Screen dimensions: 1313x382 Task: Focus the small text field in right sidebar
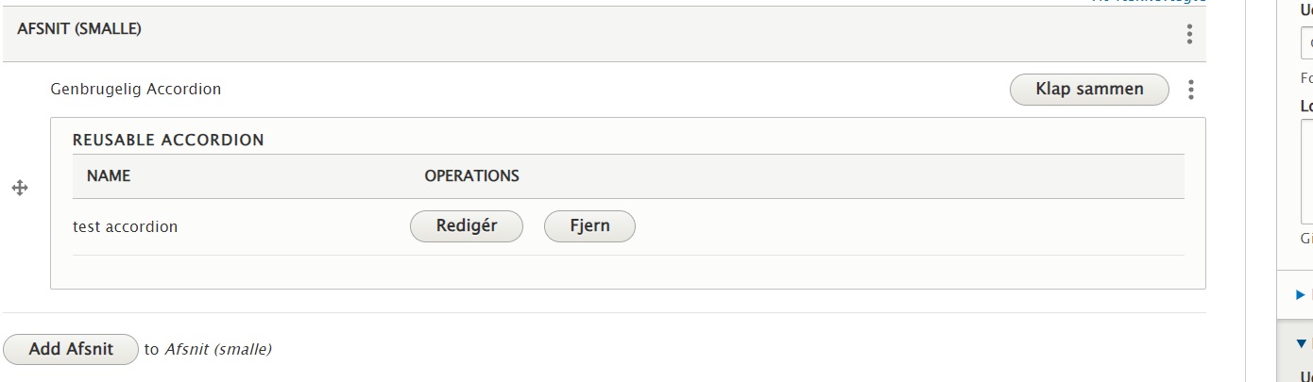[1307, 43]
